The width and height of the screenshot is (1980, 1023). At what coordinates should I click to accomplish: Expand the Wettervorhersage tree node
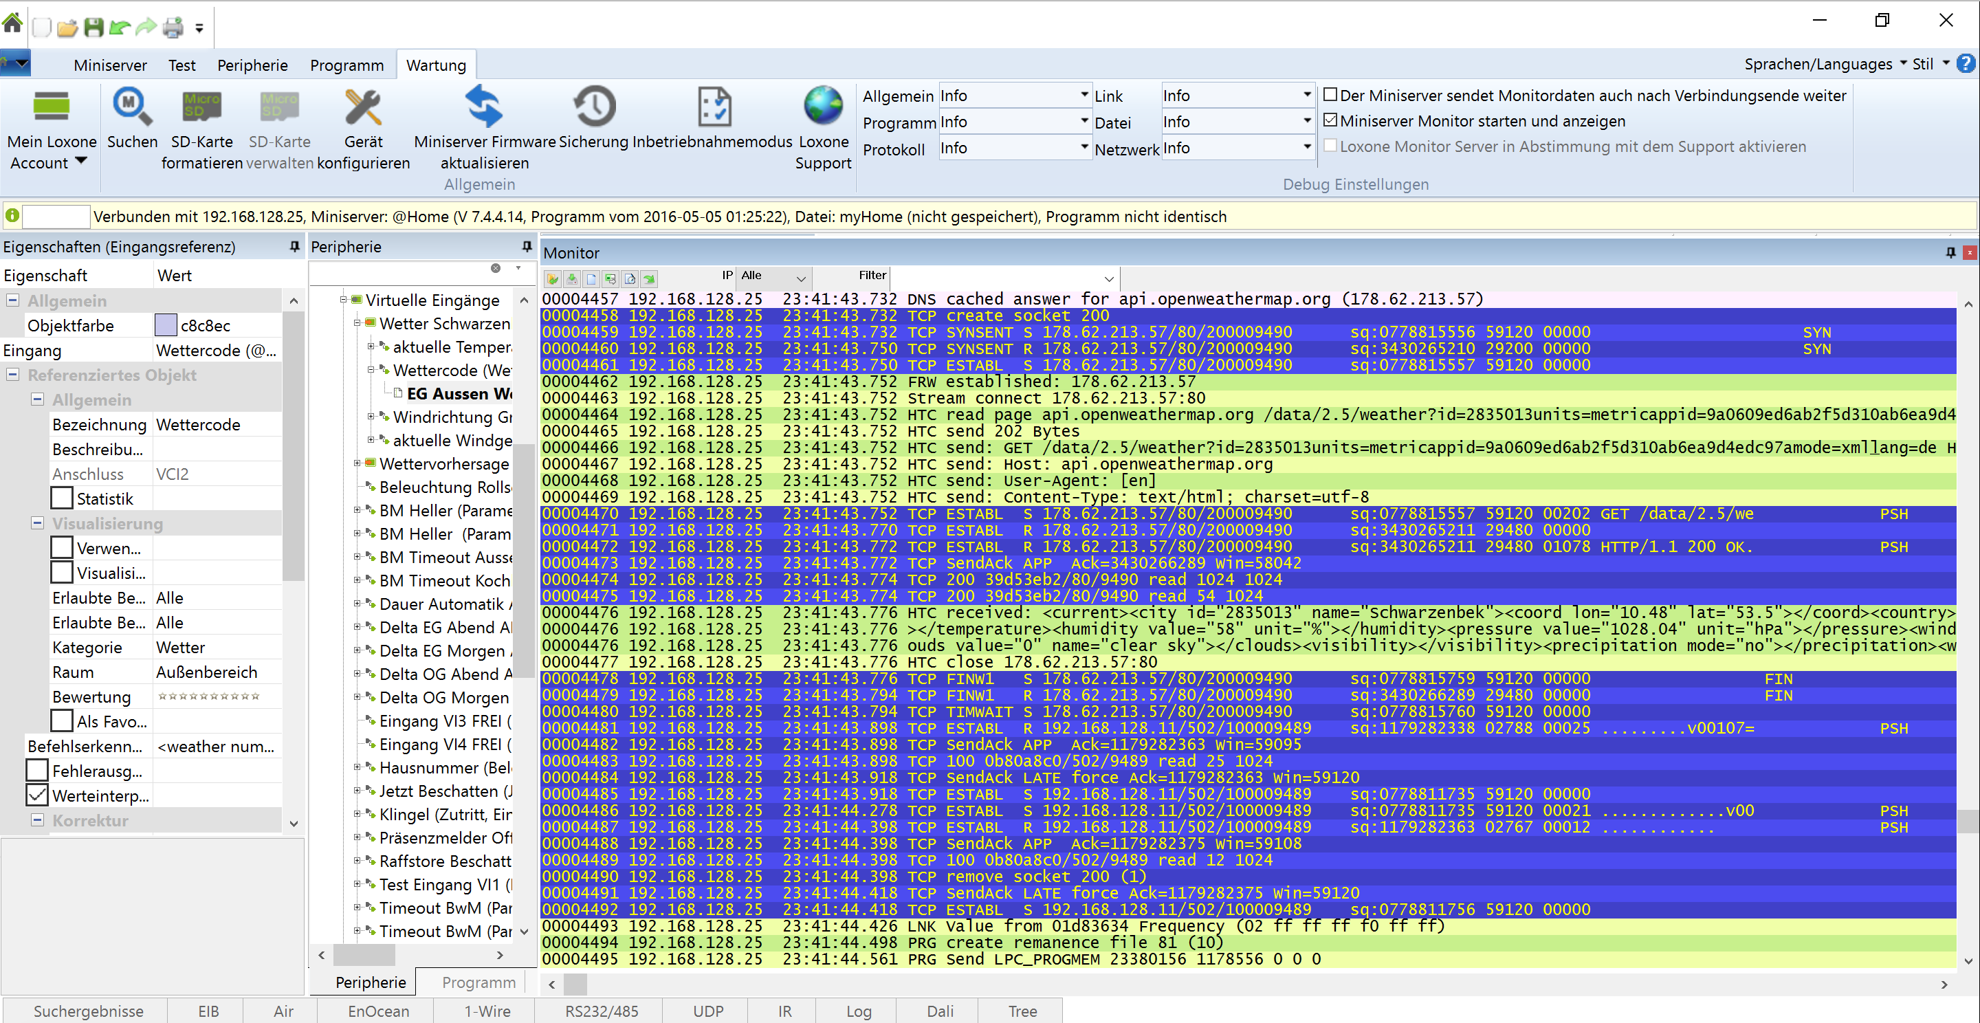[357, 463]
